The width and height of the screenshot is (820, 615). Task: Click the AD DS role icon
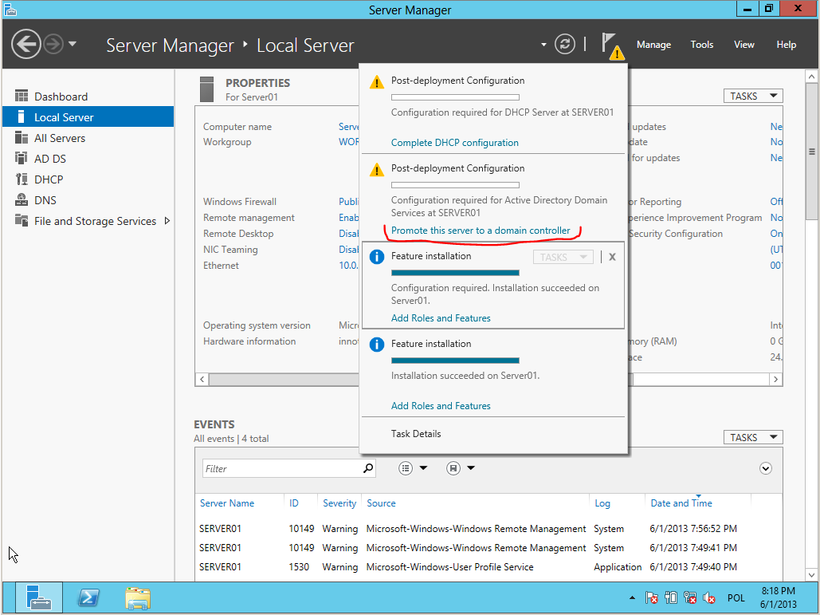click(x=22, y=158)
